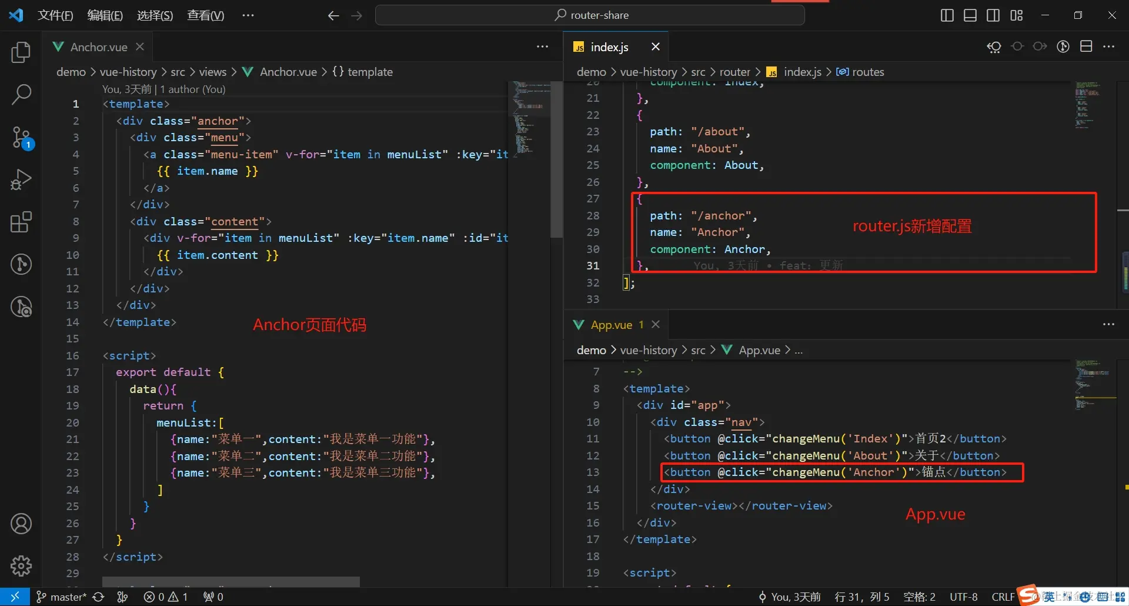Go back using the left arrow
The image size is (1129, 606).
333,16
